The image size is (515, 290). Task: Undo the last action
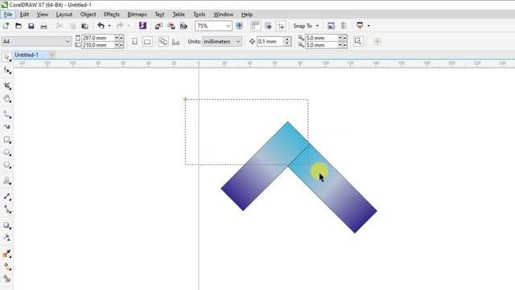(101, 26)
